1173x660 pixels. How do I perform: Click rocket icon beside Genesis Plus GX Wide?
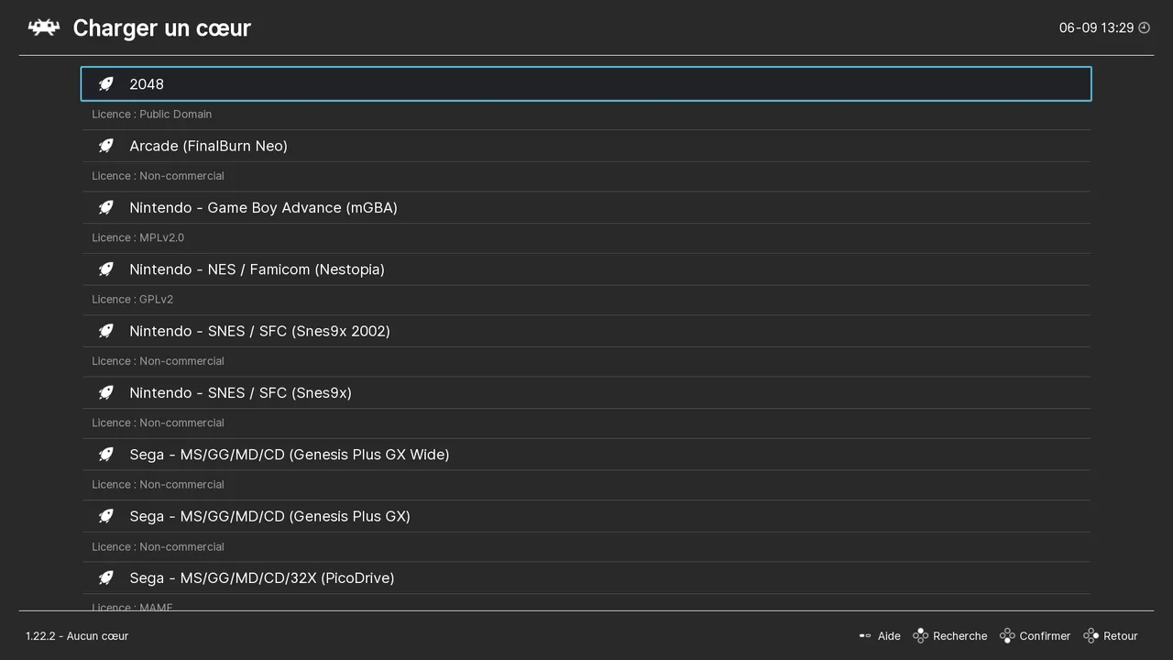[106, 455]
